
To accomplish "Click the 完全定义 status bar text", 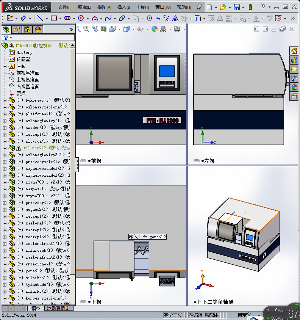I will pos(173,315).
